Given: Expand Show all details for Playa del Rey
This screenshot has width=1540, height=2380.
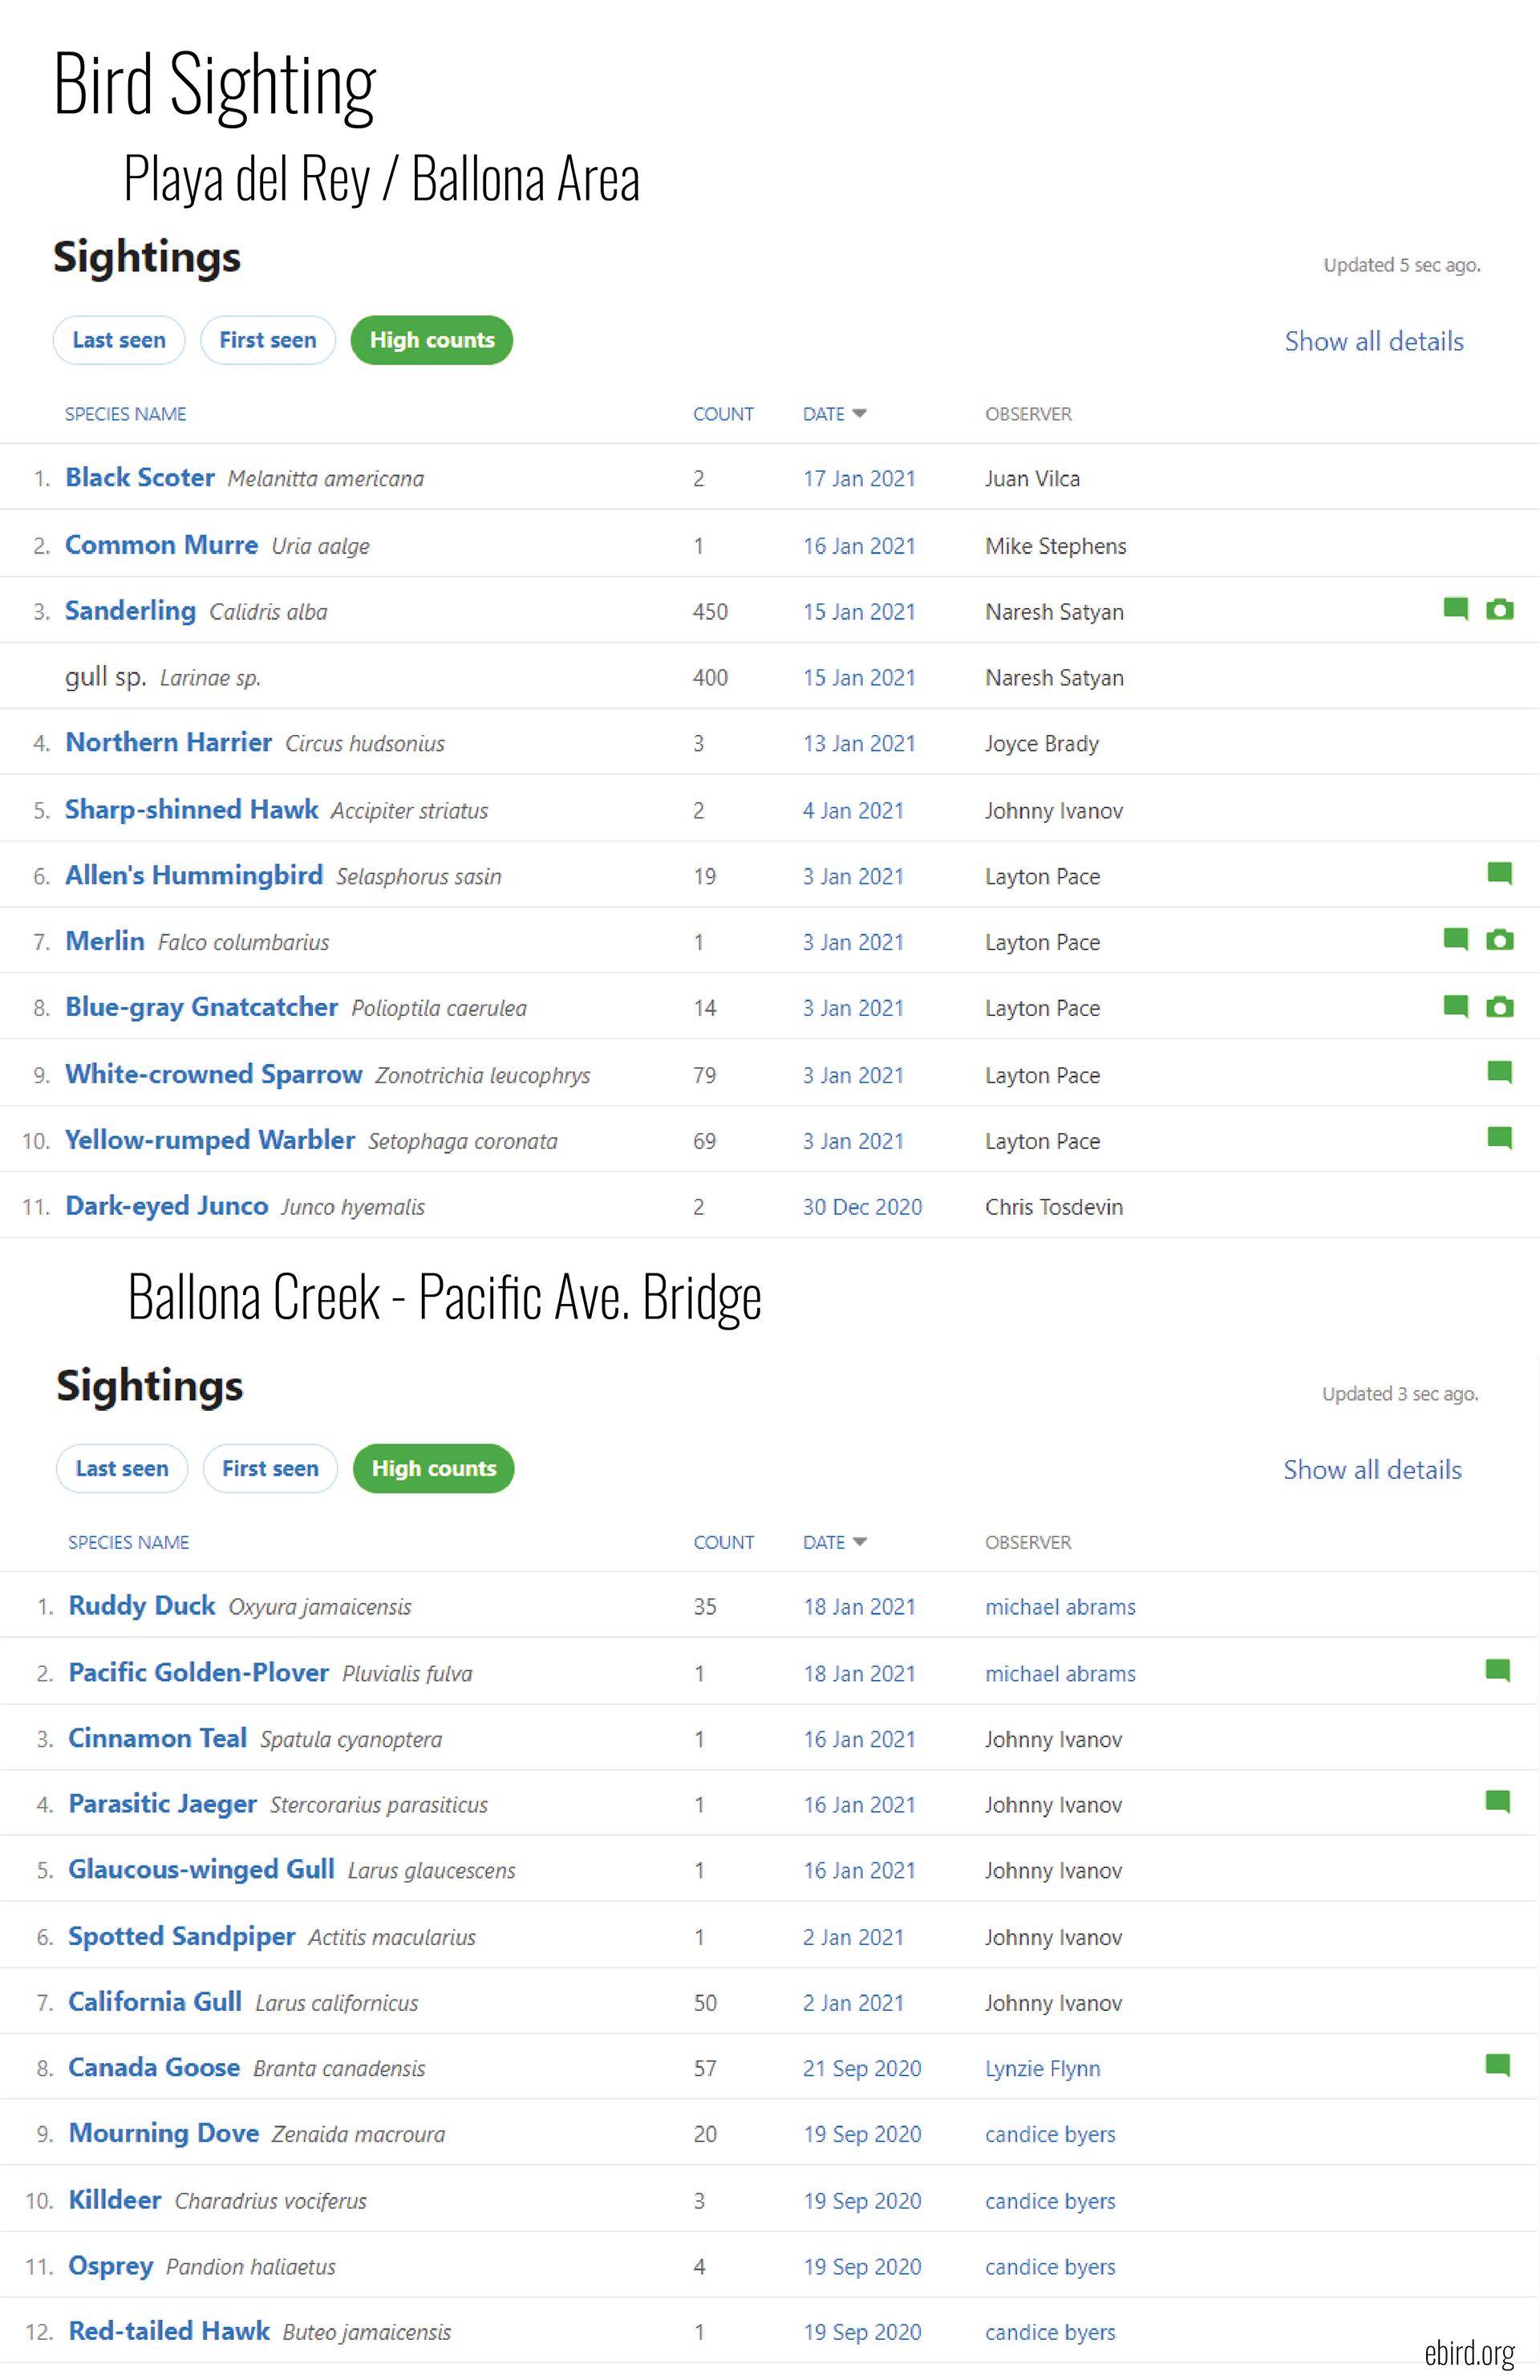Looking at the screenshot, I should (1373, 341).
